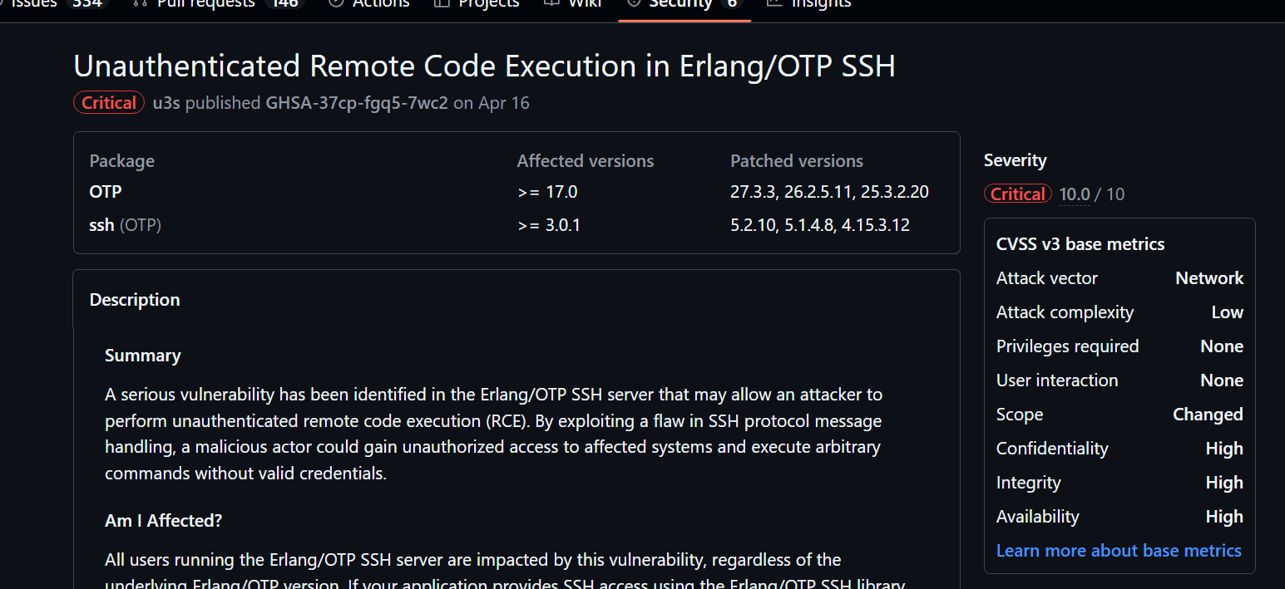Click the Critical badge under Severity
The height and width of the screenshot is (589, 1285).
[x=1018, y=194]
